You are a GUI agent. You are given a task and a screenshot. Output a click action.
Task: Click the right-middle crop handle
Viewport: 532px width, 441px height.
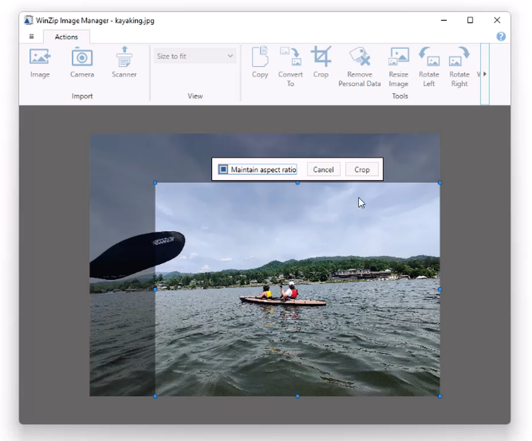coord(440,289)
